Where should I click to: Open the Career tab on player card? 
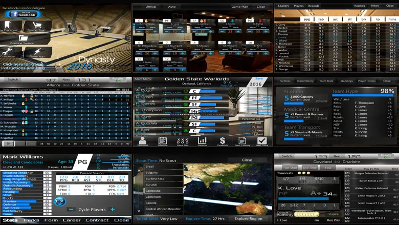[x=72, y=220]
